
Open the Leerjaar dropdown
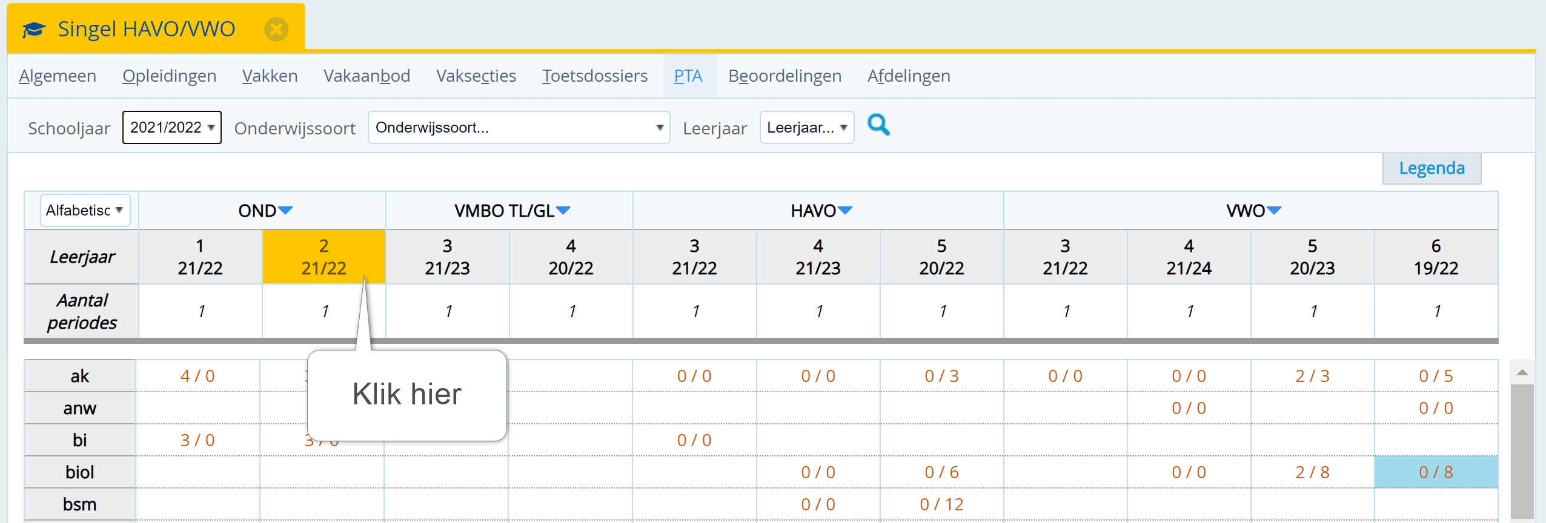807,127
